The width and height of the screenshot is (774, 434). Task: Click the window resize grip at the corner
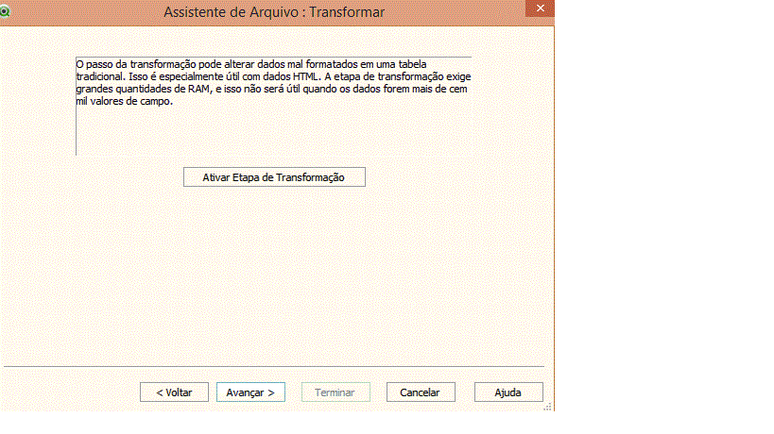tap(547, 407)
